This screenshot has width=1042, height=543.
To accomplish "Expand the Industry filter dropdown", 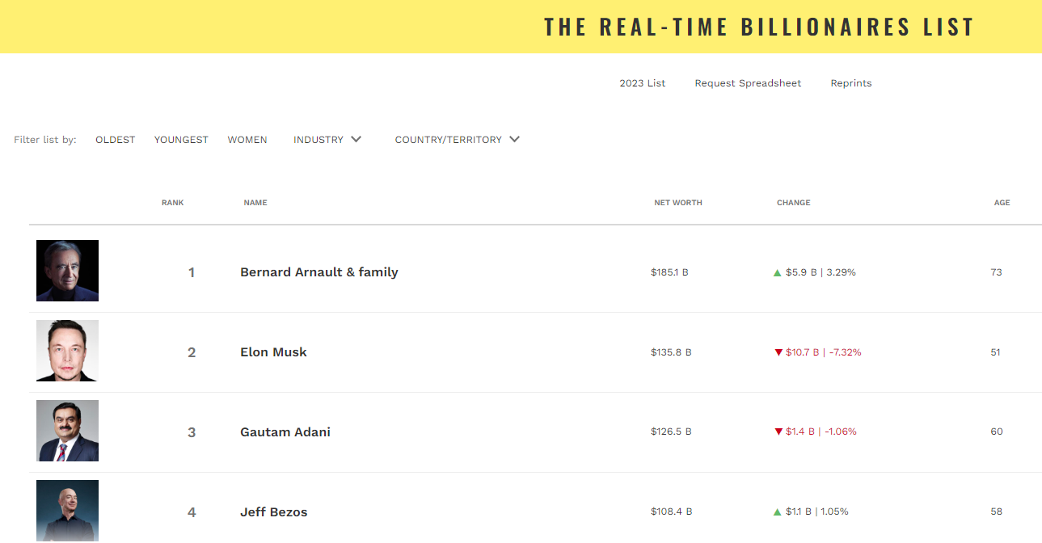I will coord(327,140).
